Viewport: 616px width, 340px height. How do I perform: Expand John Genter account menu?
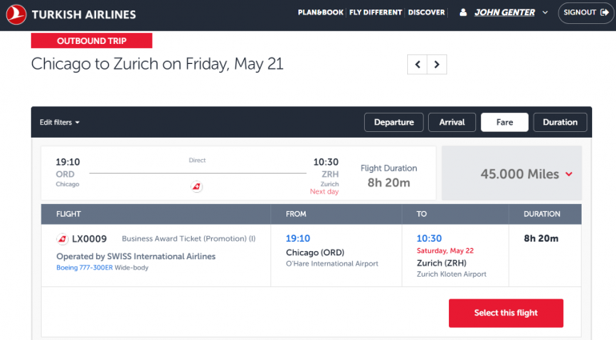coord(545,13)
